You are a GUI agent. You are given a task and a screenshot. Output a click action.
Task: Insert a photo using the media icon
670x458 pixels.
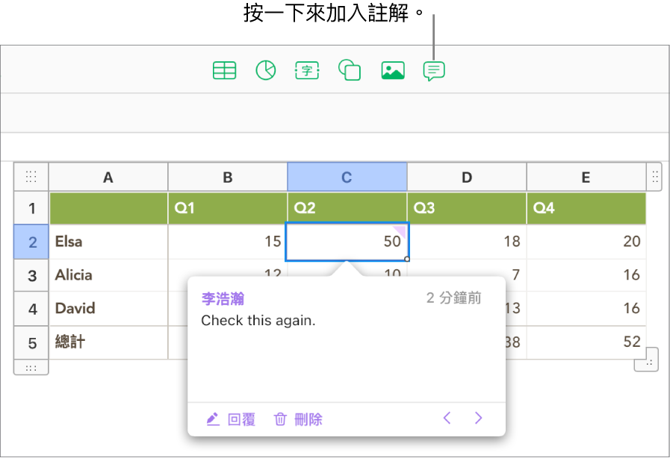(x=391, y=70)
